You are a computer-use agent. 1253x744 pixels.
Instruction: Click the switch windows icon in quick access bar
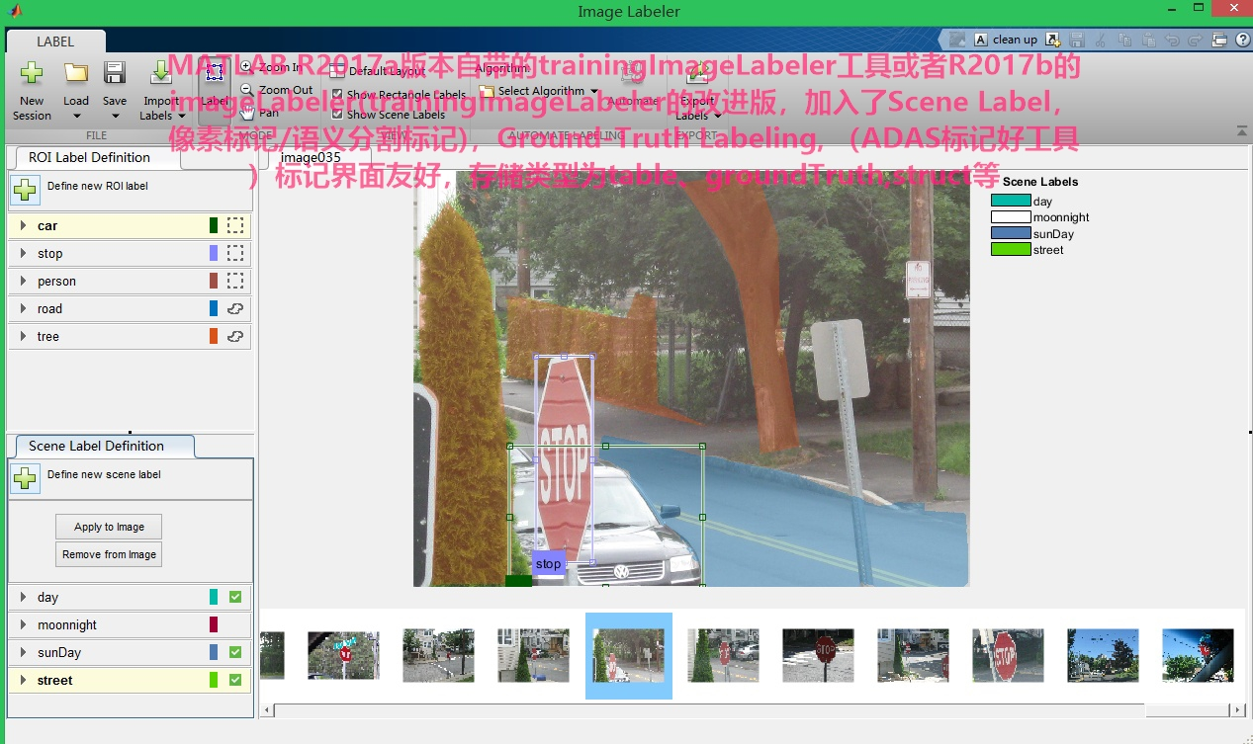[1219, 40]
